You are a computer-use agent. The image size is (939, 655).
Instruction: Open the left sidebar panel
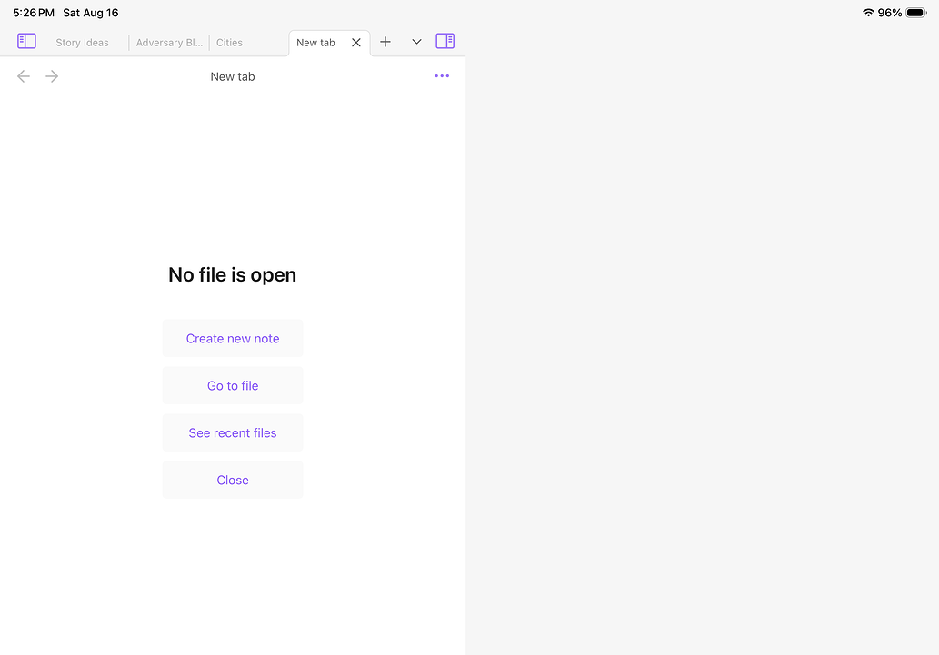pos(26,41)
